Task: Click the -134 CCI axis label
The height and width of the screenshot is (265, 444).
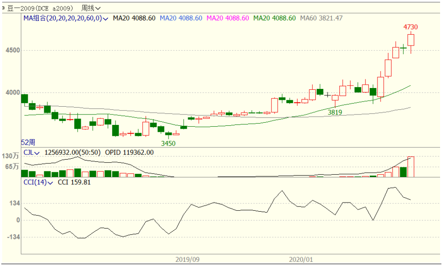Action: click(x=13, y=237)
